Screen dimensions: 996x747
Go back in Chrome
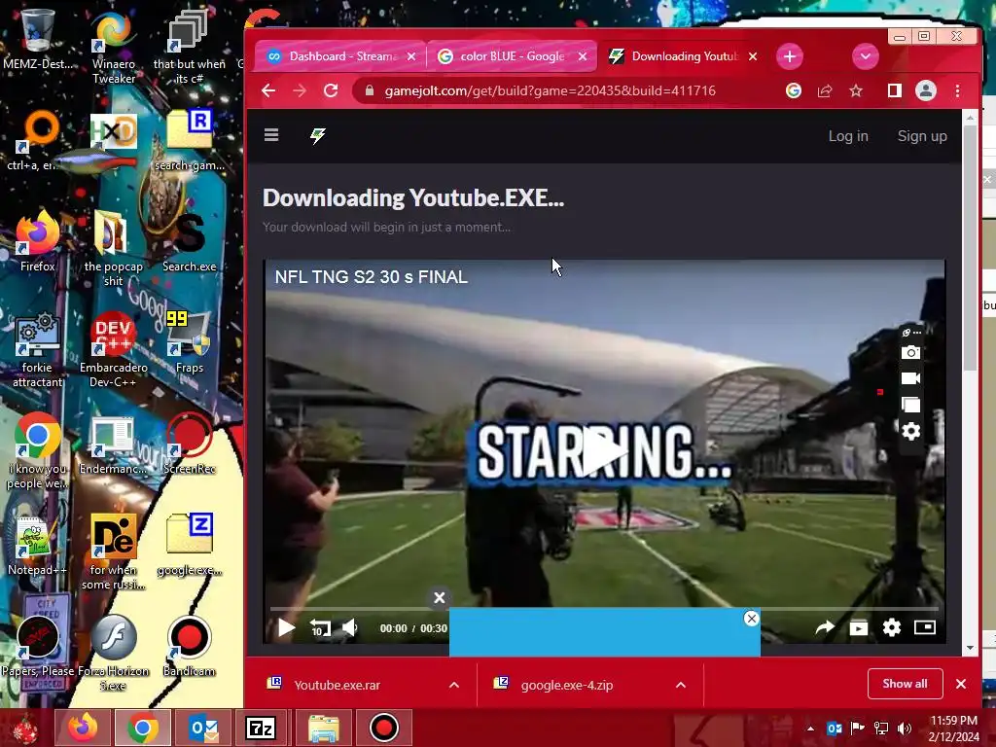268,90
